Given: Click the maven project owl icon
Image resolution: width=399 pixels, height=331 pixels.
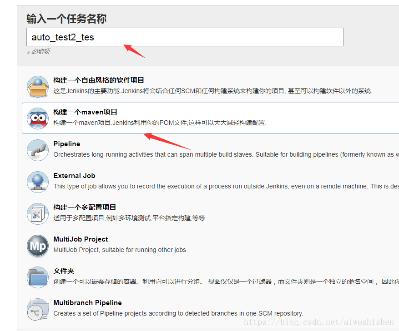Looking at the screenshot, I should tap(38, 119).
